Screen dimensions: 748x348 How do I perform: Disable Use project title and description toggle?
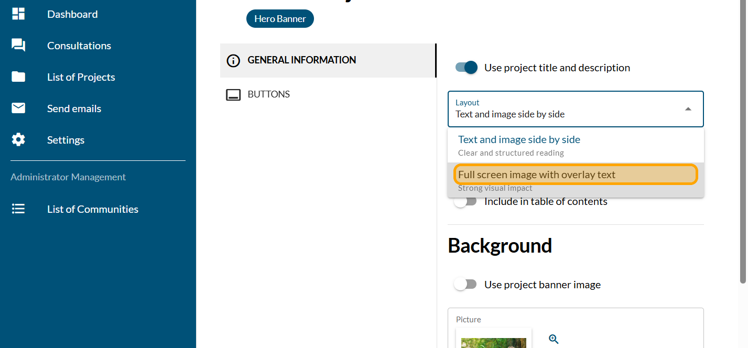(x=466, y=68)
